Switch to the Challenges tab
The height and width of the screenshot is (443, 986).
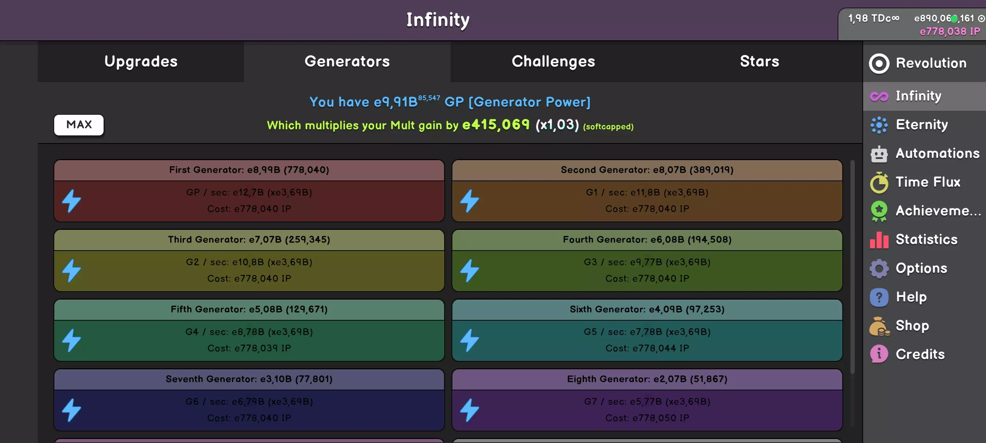(x=553, y=61)
